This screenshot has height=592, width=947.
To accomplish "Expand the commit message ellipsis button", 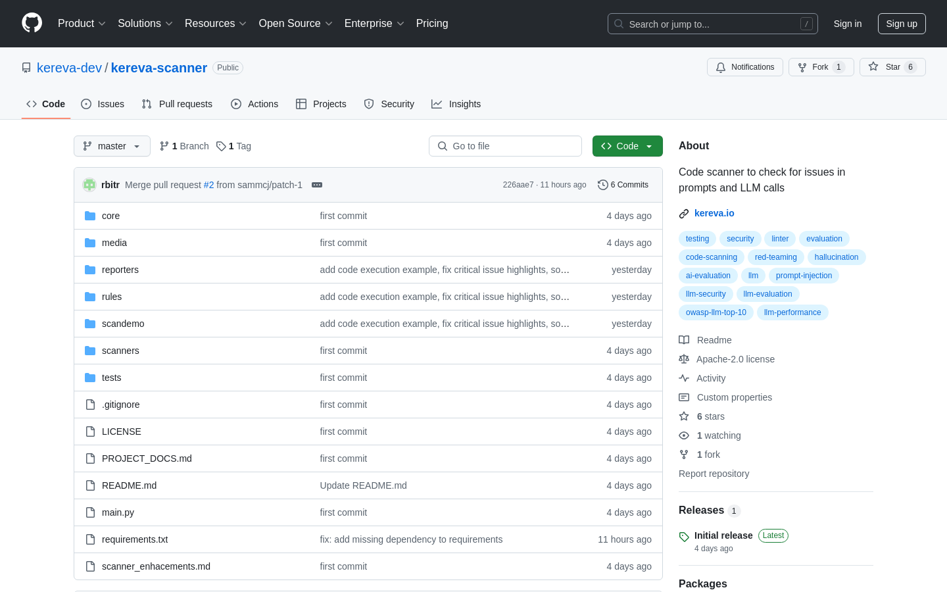I will (x=317, y=185).
